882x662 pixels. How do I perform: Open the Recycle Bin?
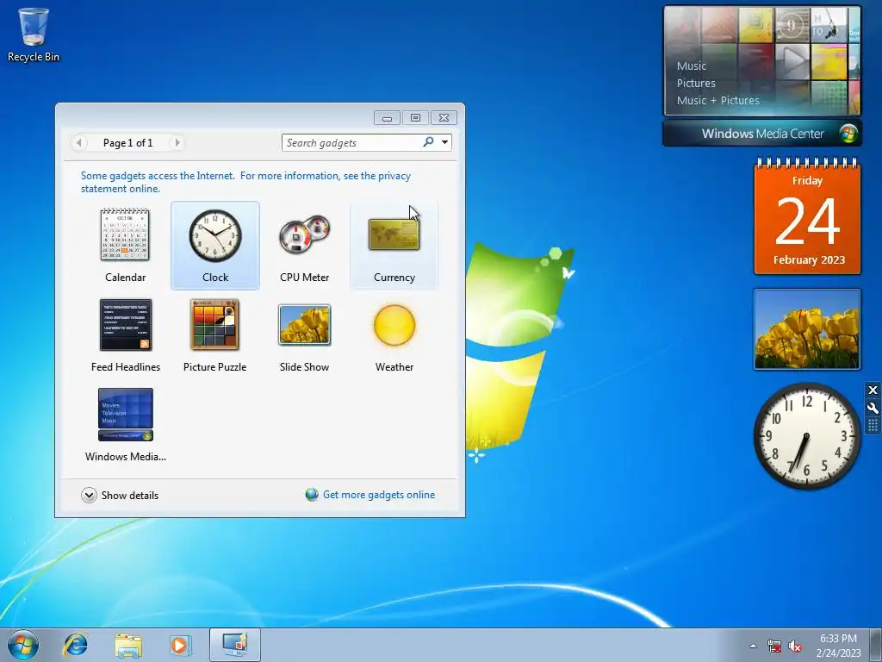click(x=34, y=34)
